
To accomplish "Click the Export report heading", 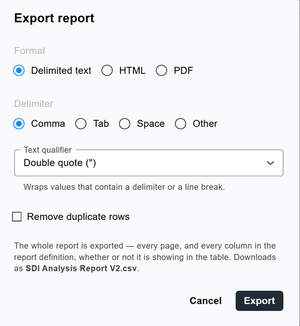I will (x=54, y=19).
